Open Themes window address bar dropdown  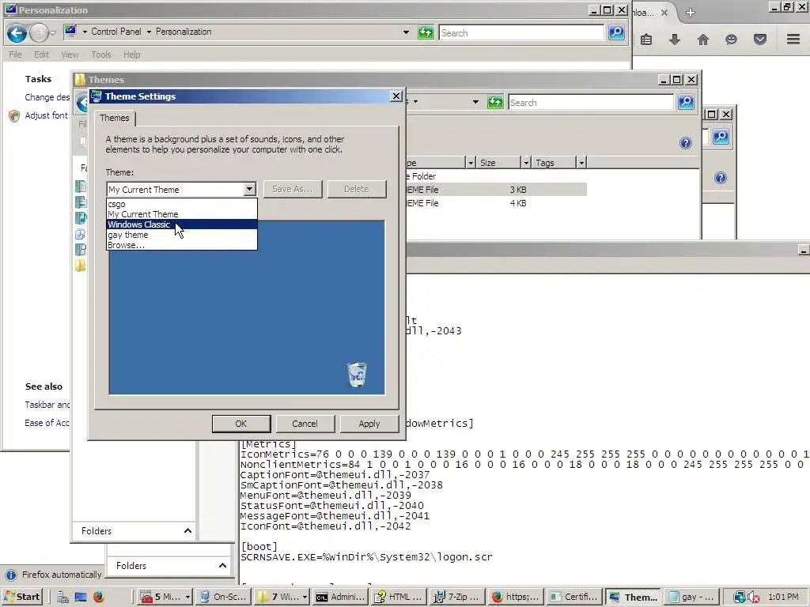click(475, 102)
